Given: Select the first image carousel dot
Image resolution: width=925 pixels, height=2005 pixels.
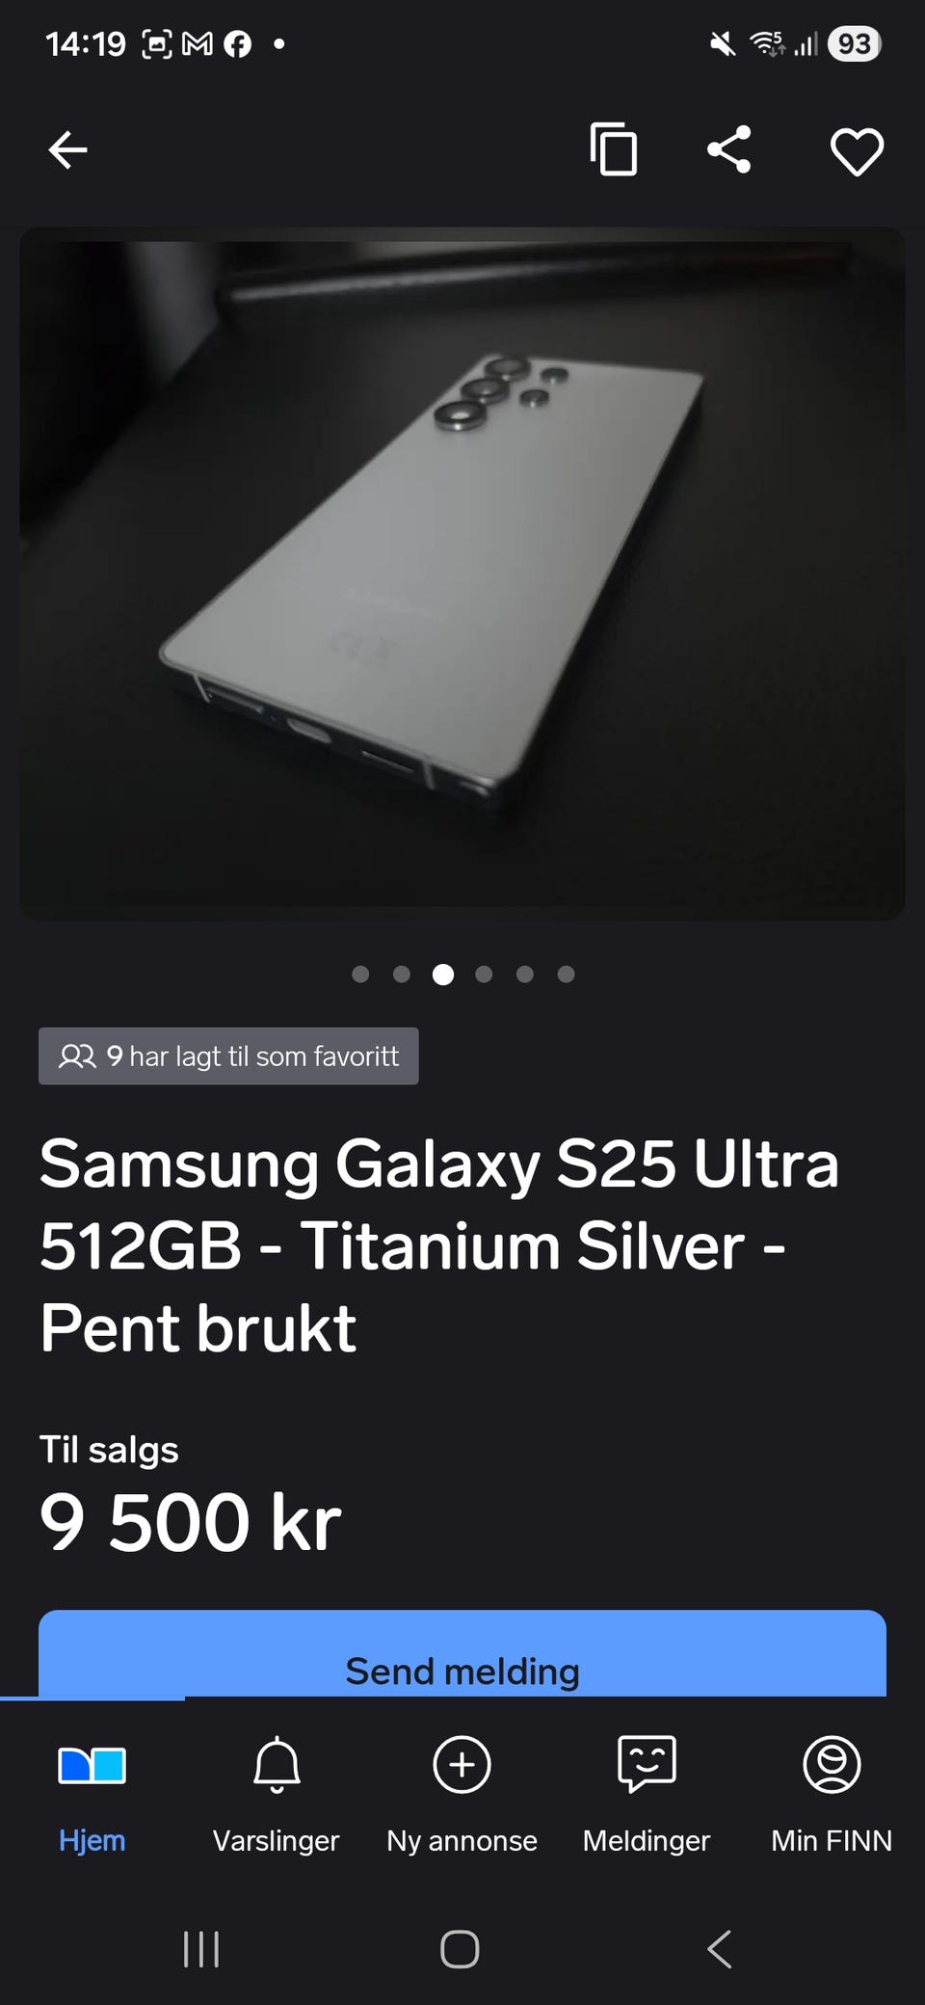Looking at the screenshot, I should pos(361,975).
